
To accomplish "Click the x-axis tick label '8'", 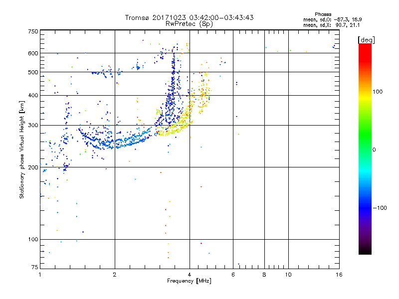I will [x=264, y=275].
